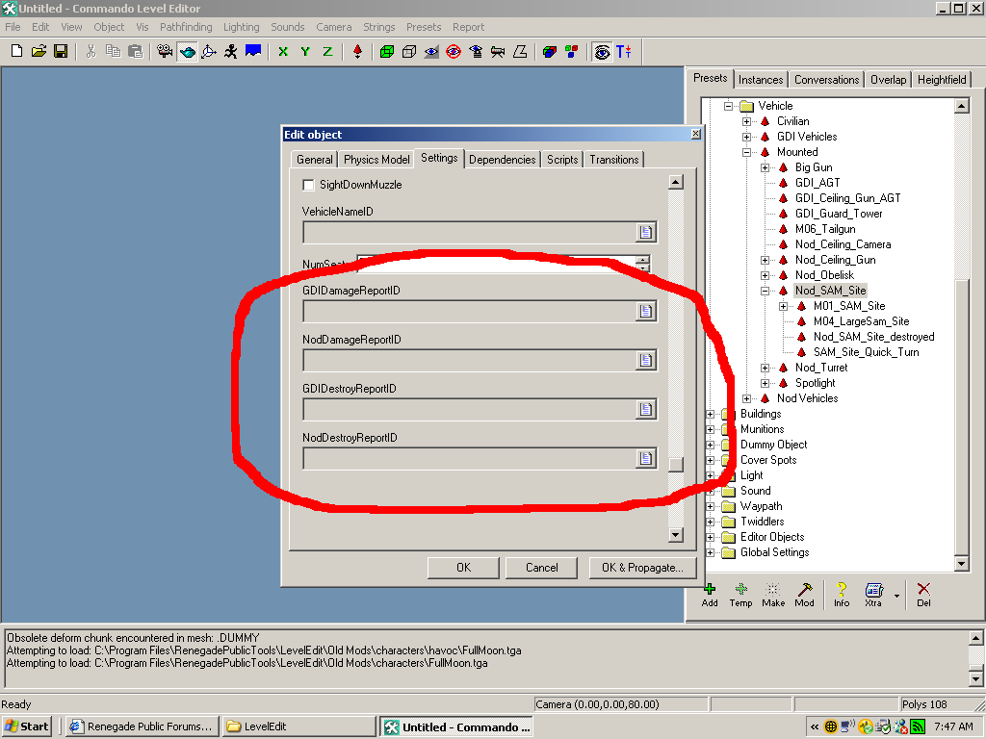Collapse the Nod_SAM_Site tree node

(765, 291)
